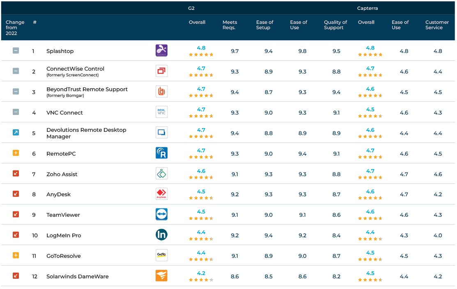Viewport: 457px width, 289px height.
Task: Click the up-arrow change icon for Devolutions
Action: [16, 133]
